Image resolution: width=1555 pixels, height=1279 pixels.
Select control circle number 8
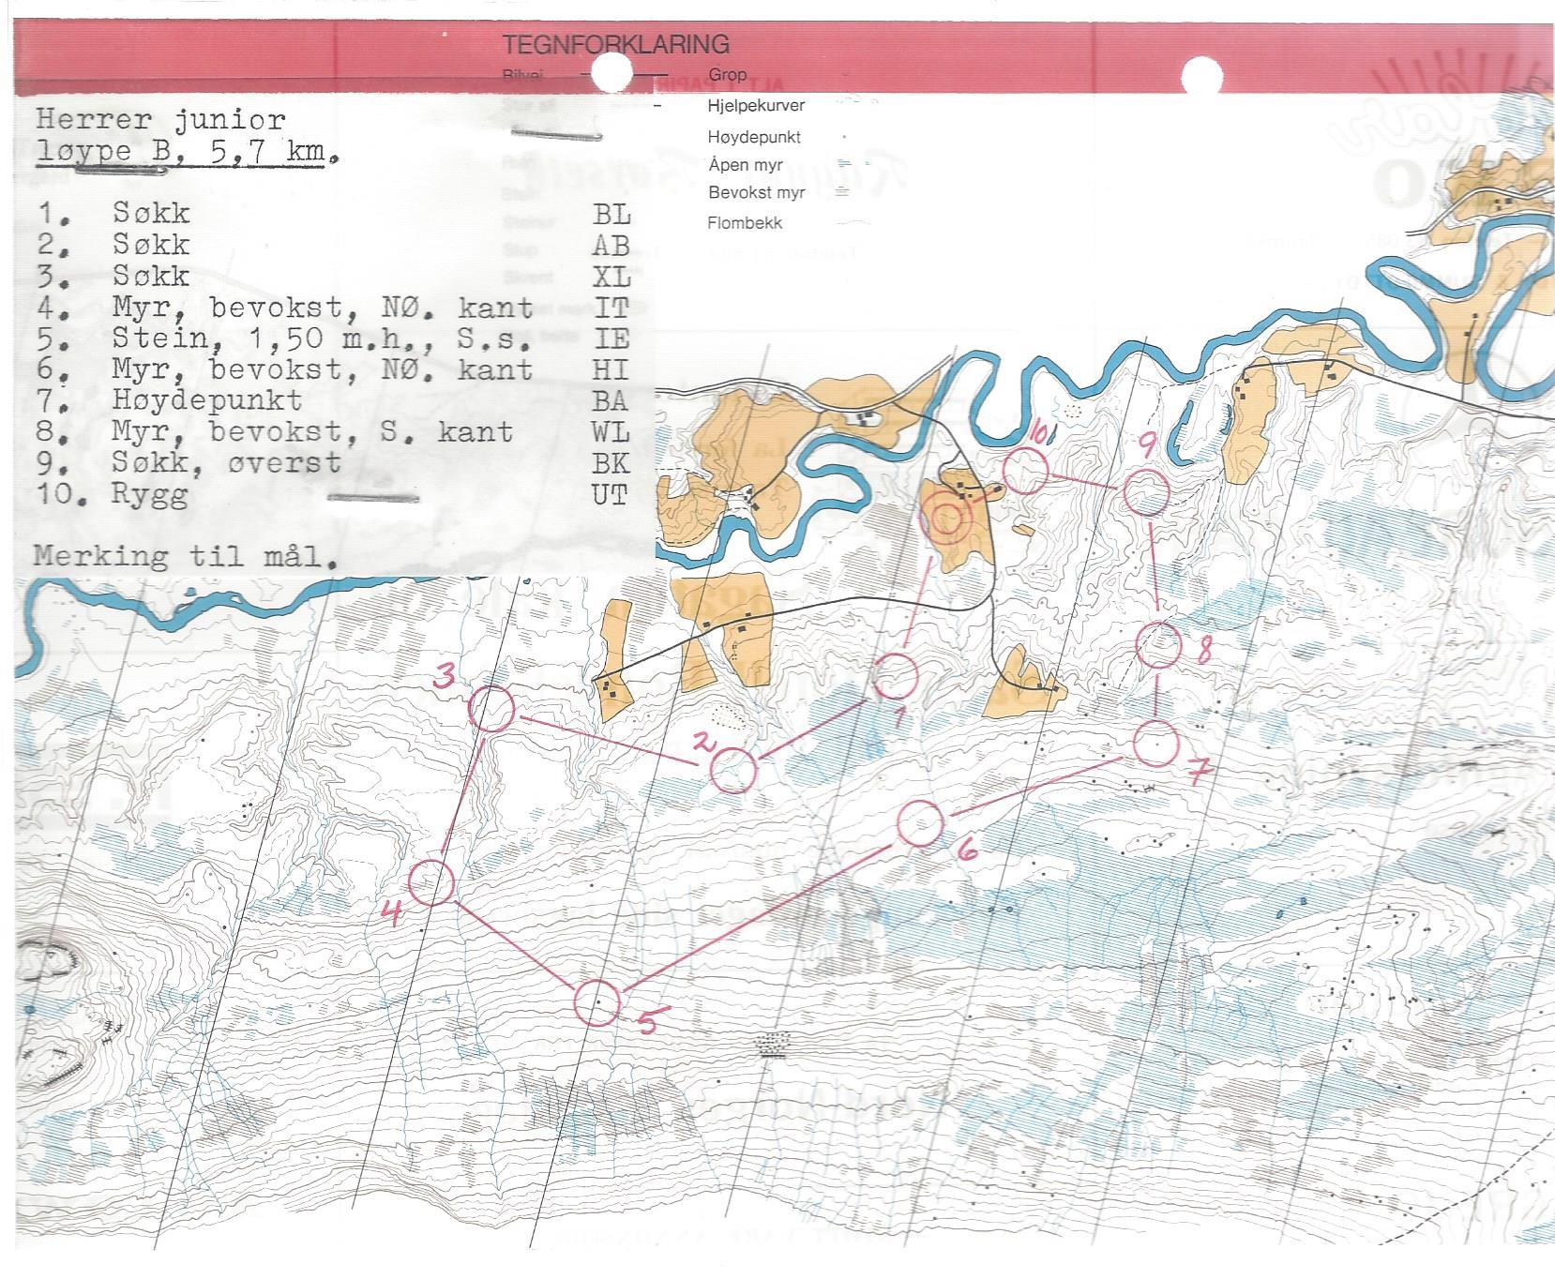[x=1158, y=645]
